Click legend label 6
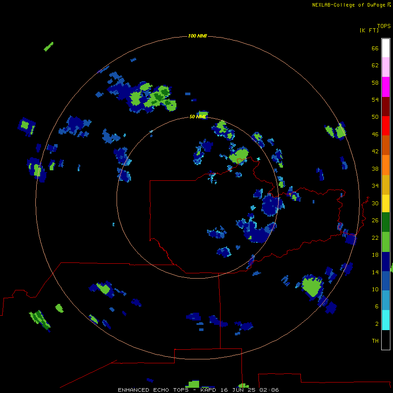 tap(377, 307)
